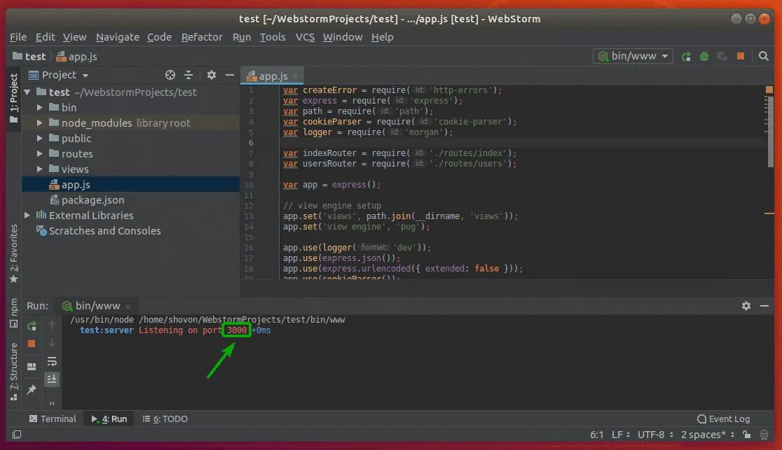
Task: Collapse the test root folder
Action: coord(27,92)
